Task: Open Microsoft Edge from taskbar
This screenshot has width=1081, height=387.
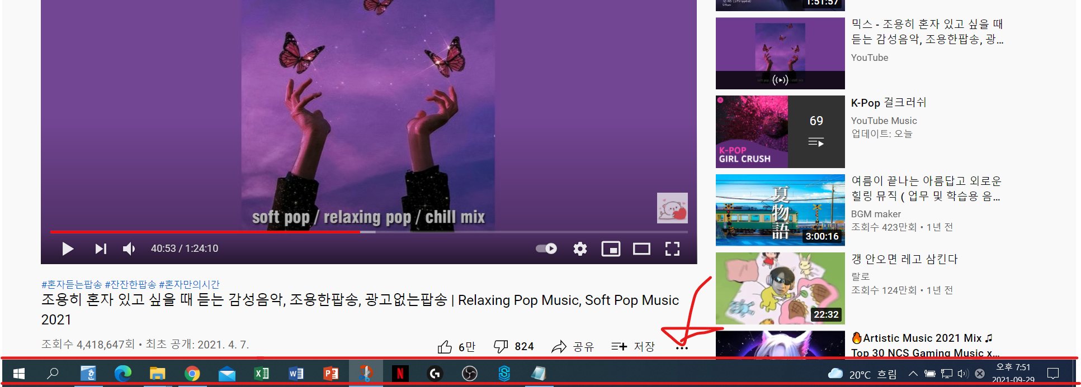Action: [122, 373]
